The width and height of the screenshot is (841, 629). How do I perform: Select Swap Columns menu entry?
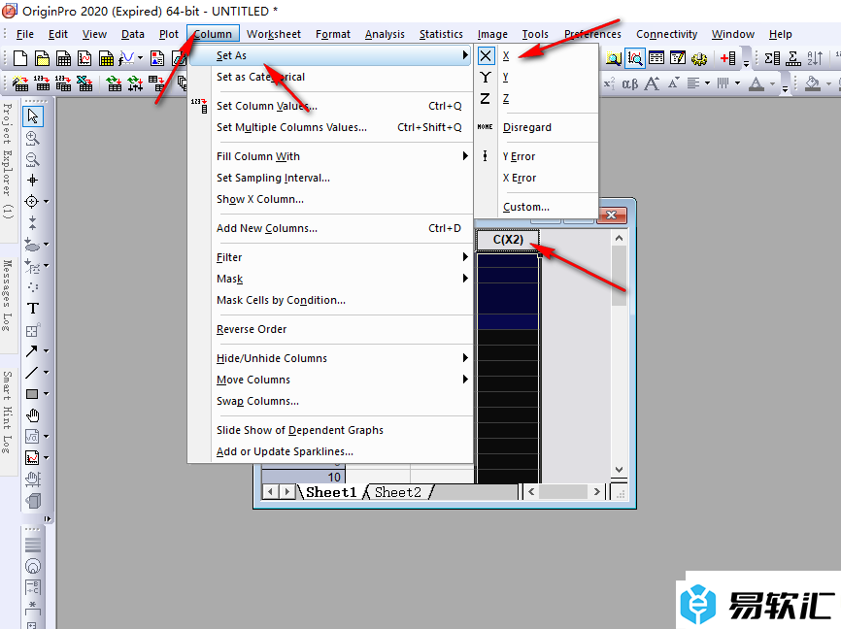pyautogui.click(x=330, y=401)
